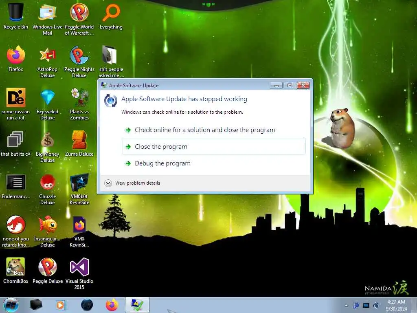Open the clock showing 4:27 AM

coord(396,305)
